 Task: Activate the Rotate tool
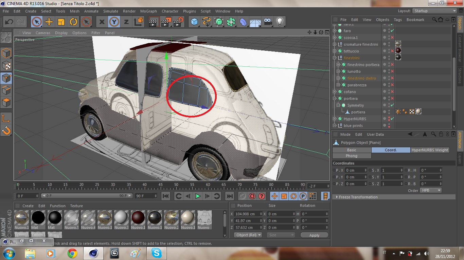73,22
